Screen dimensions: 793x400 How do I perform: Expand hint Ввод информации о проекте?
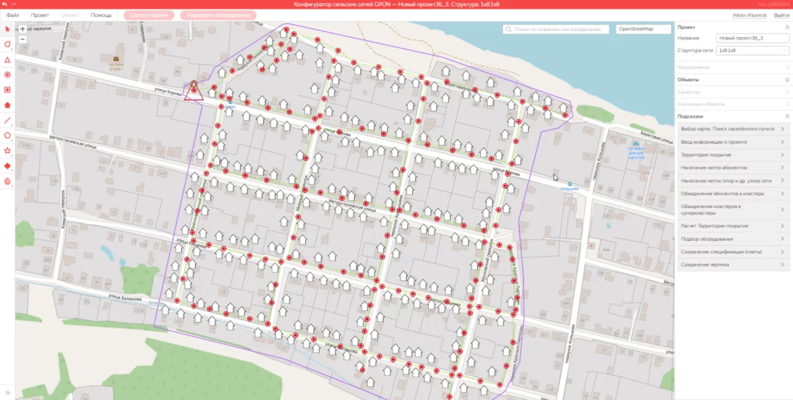tap(734, 142)
